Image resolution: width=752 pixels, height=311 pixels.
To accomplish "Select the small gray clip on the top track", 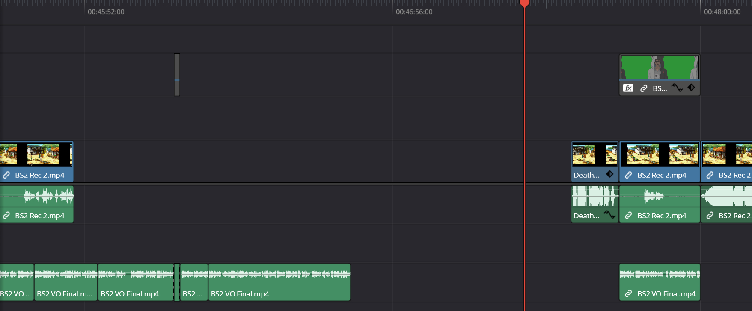I will pos(177,75).
